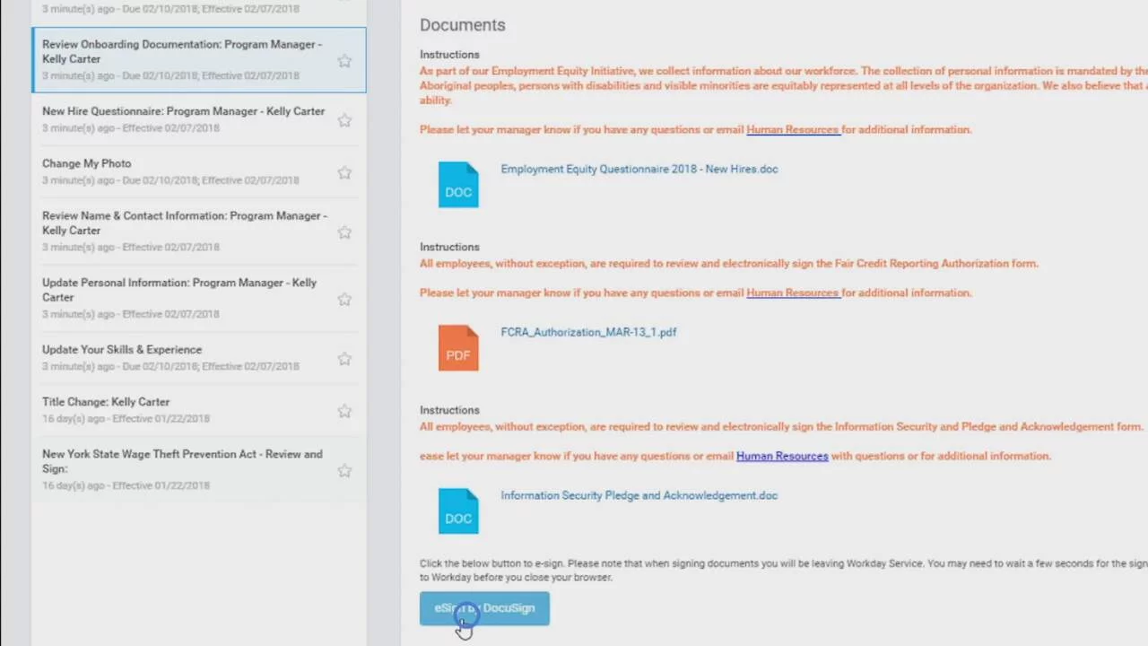This screenshot has width=1148, height=646.
Task: Star the Update Your Skills & Experience task
Action: coord(344,358)
